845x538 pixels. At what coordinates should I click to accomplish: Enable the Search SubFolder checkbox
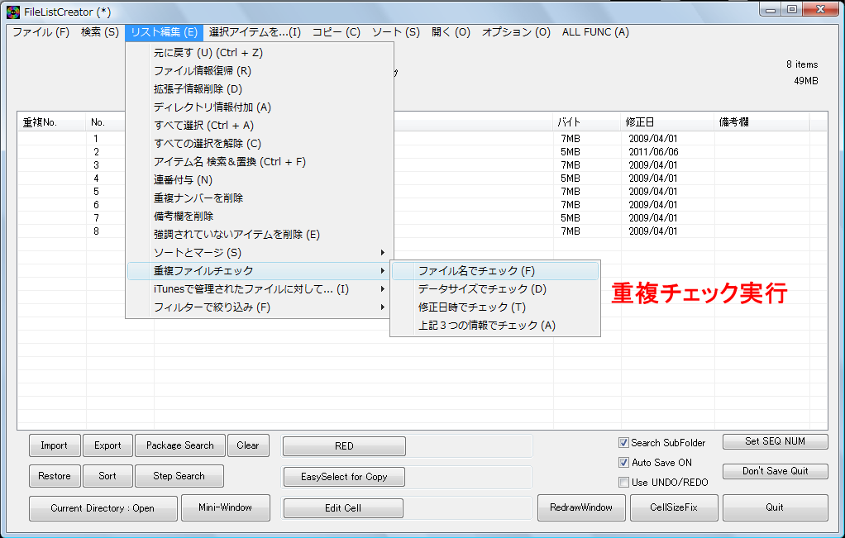click(624, 442)
